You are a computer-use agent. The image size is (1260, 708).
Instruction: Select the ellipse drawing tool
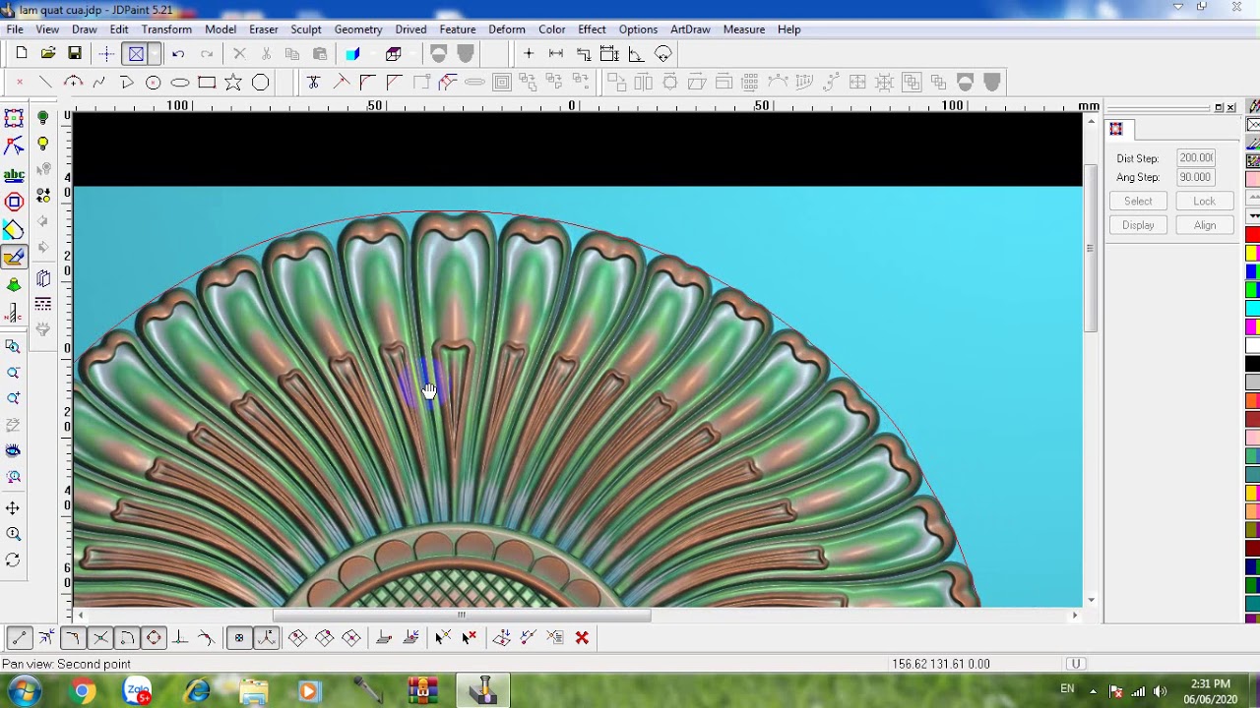tap(180, 83)
